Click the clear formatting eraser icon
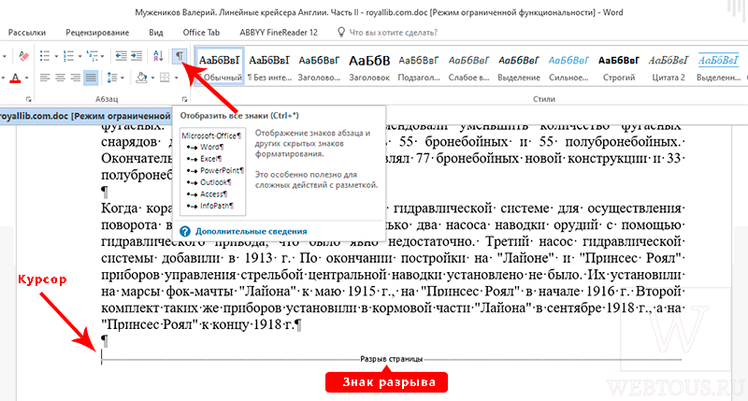The image size is (748, 401). click(x=23, y=56)
